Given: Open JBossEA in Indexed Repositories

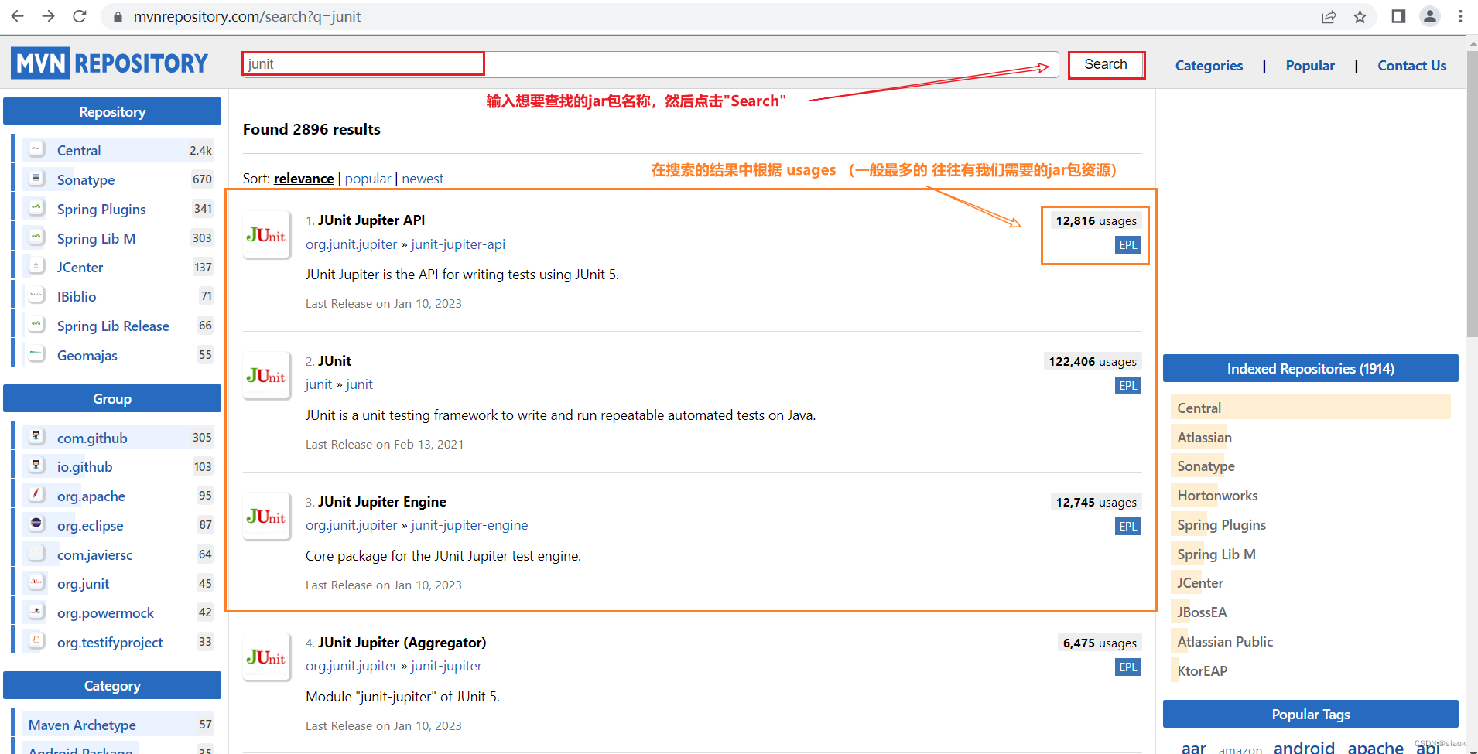Looking at the screenshot, I should click(1202, 612).
